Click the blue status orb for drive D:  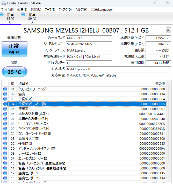click(x=23, y=15)
